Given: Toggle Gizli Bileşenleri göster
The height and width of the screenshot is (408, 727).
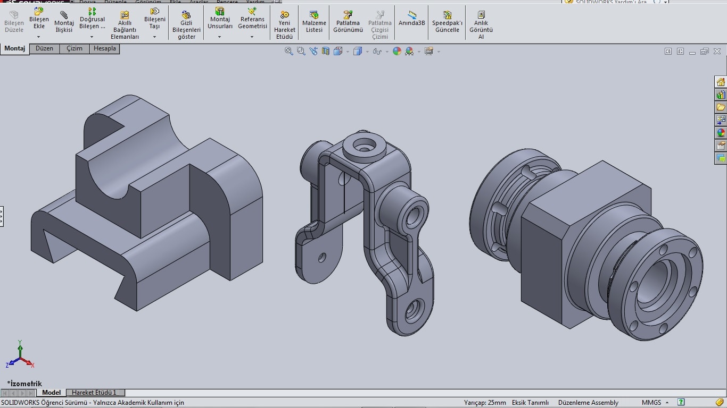Looking at the screenshot, I should pos(186,25).
